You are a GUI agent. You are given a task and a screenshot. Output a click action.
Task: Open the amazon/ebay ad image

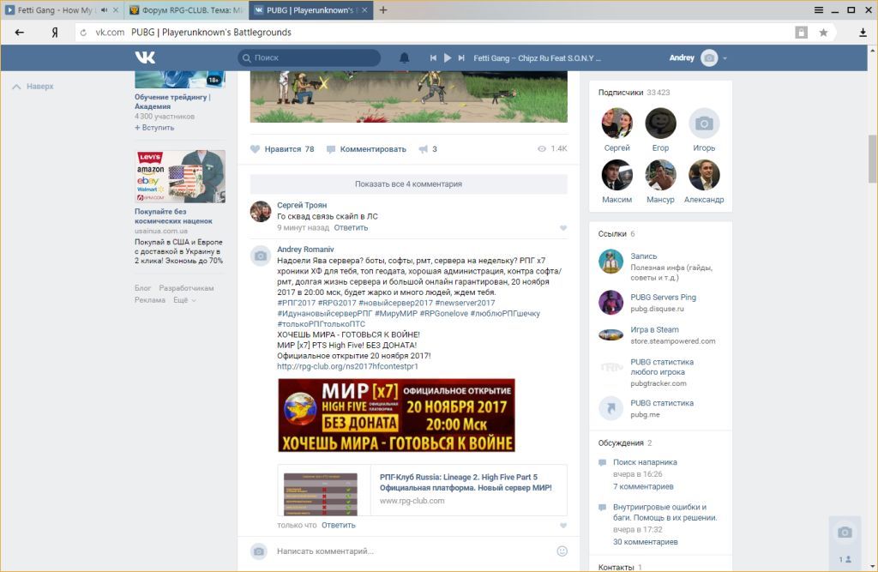[180, 176]
